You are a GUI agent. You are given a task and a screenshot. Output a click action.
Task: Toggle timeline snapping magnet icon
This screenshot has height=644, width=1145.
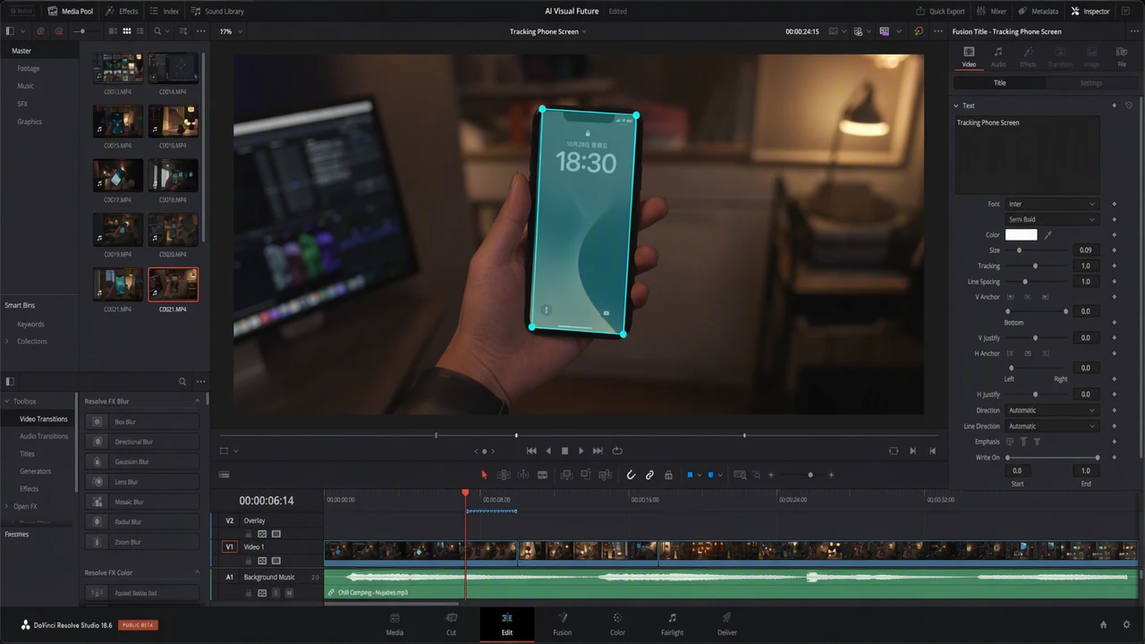tap(631, 475)
